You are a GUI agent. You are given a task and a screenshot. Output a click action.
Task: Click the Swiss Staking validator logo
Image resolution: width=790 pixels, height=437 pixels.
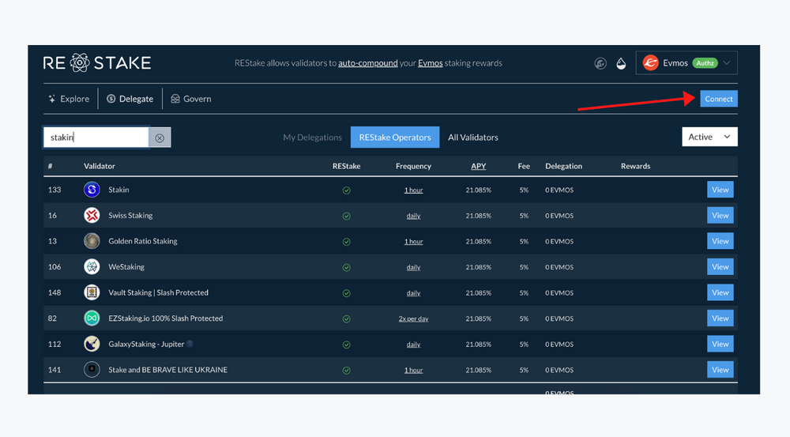pos(92,216)
